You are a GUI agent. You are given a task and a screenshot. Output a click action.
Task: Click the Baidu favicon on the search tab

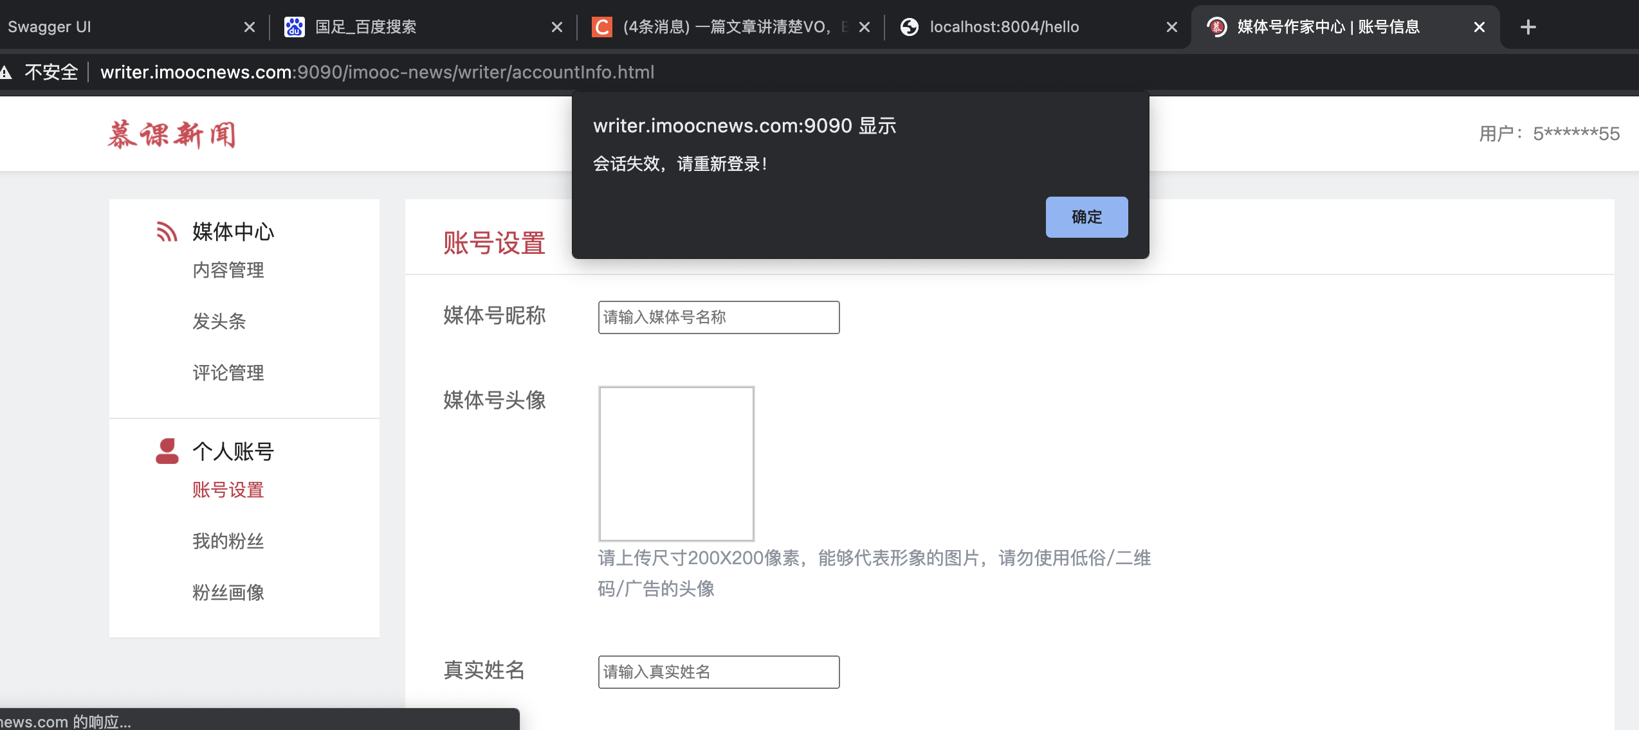(295, 26)
